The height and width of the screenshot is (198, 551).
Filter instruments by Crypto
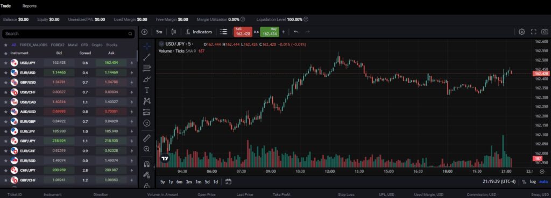[x=97, y=45]
